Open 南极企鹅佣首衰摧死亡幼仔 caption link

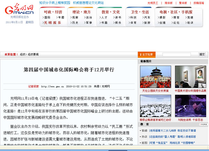tap(155, 119)
